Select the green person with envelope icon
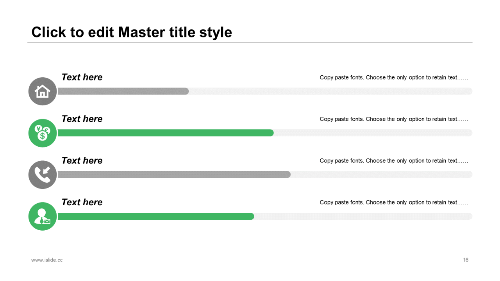The width and height of the screenshot is (500, 281). [43, 216]
